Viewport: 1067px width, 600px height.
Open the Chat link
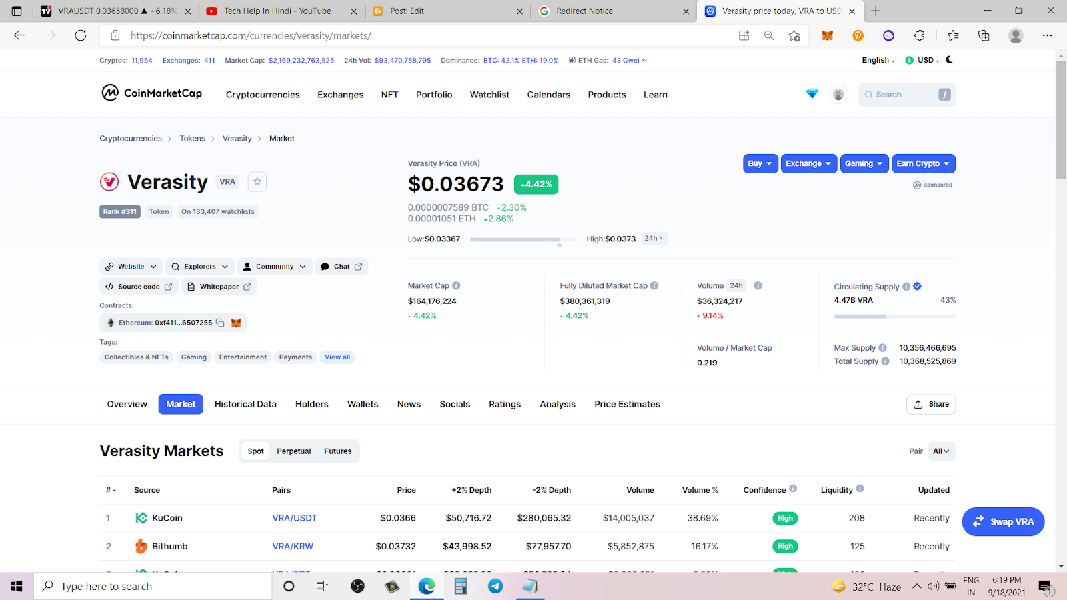pos(341,267)
